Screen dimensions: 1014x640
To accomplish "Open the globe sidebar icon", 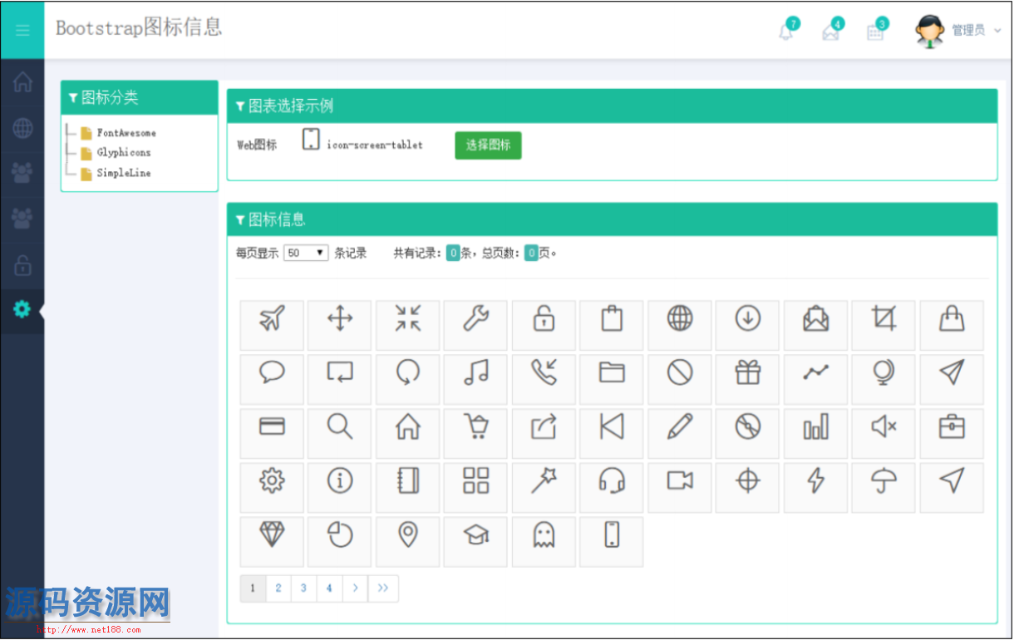I will point(22,128).
